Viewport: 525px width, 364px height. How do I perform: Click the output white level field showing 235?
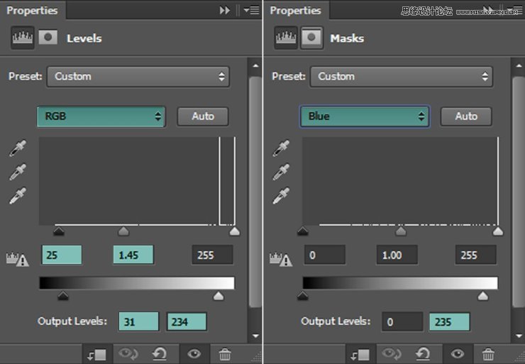(449, 321)
